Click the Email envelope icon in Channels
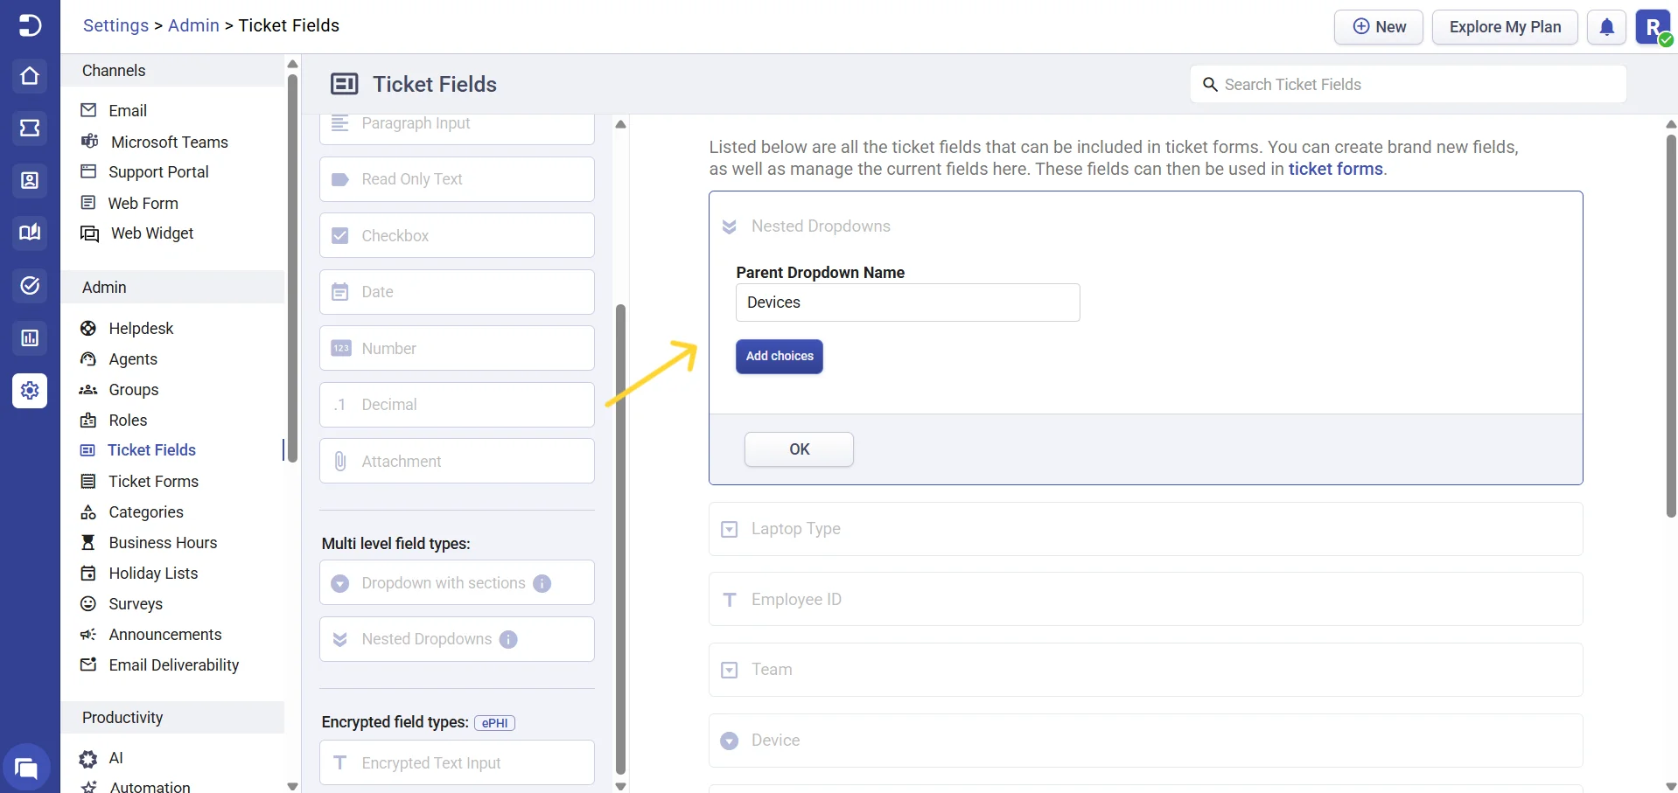Viewport: 1678px width, 793px height. (88, 110)
